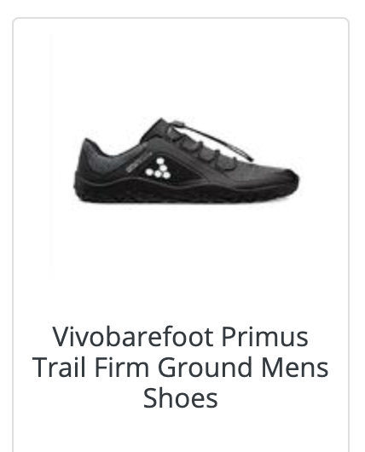
Task: Click empty white space above the shoe
Action: (181, 72)
